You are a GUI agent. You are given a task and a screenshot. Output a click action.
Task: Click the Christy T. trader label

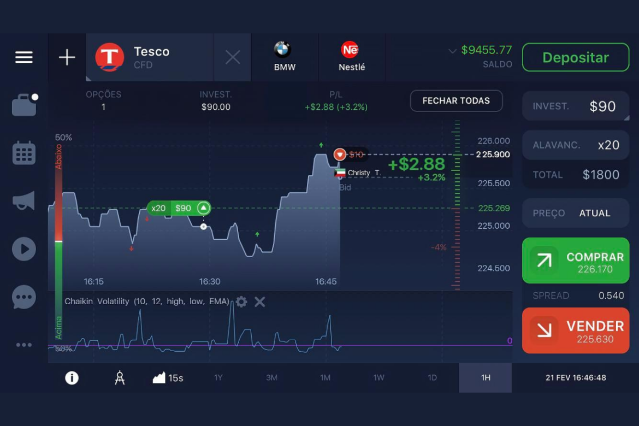click(x=364, y=173)
